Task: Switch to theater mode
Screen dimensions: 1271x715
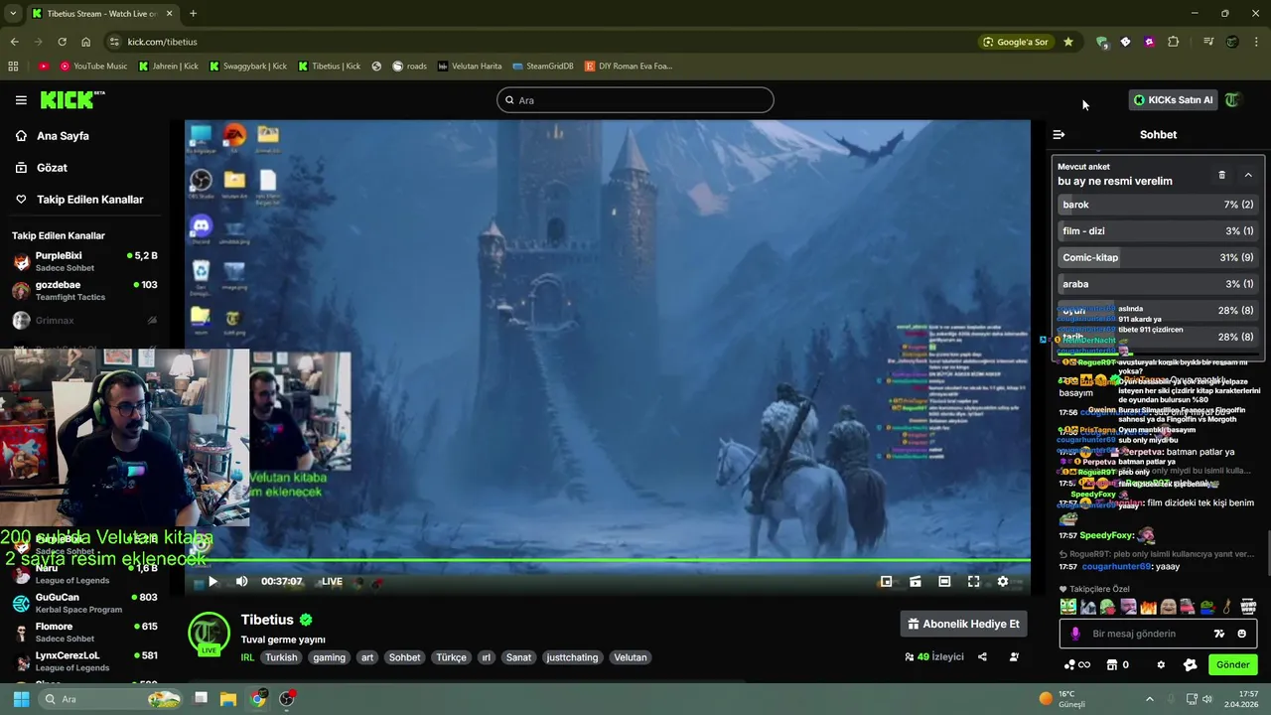Action: point(944,582)
